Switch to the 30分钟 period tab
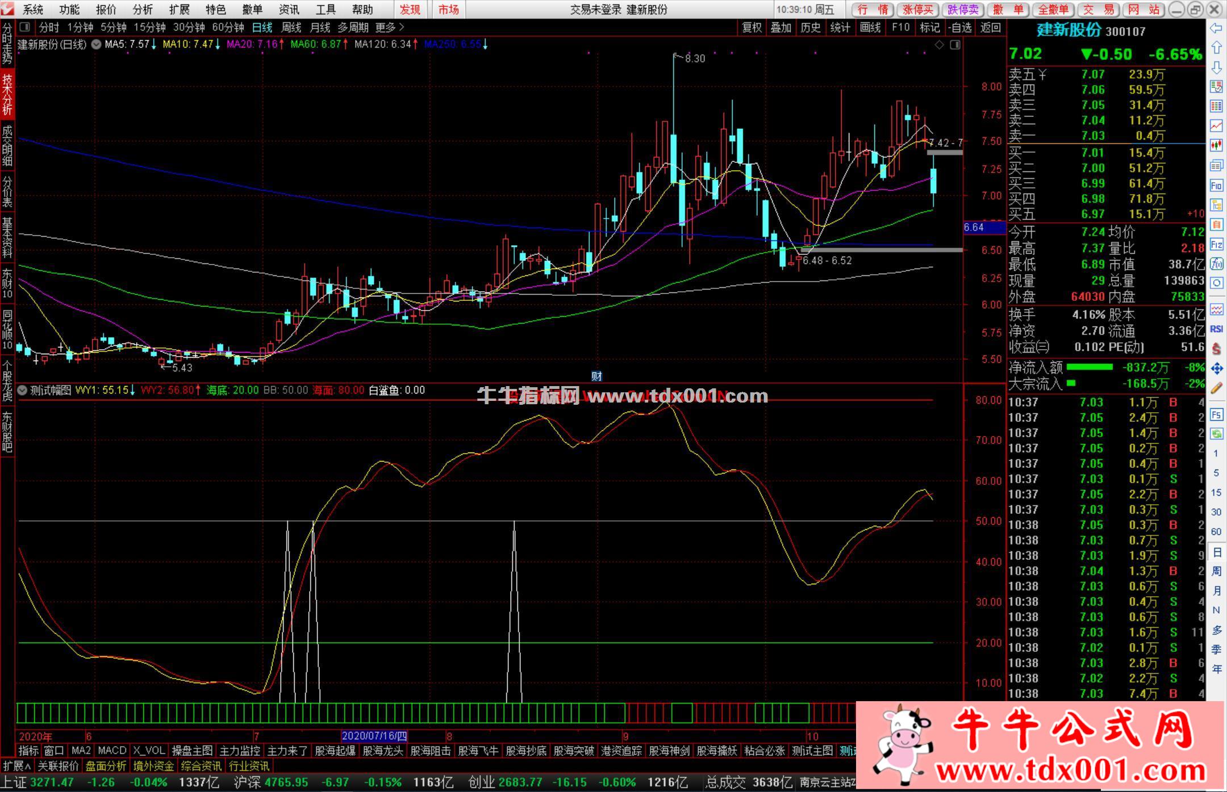The height and width of the screenshot is (792, 1227). coord(189,27)
